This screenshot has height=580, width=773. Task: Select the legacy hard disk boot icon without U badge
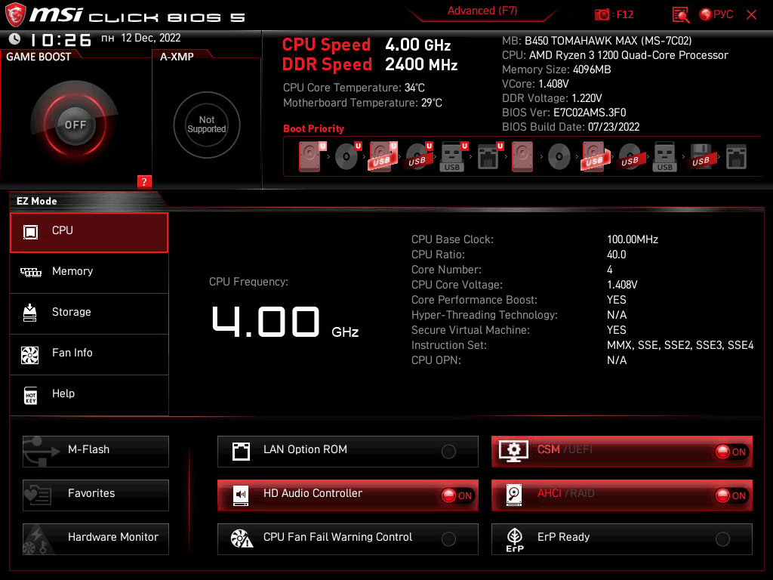(522, 156)
